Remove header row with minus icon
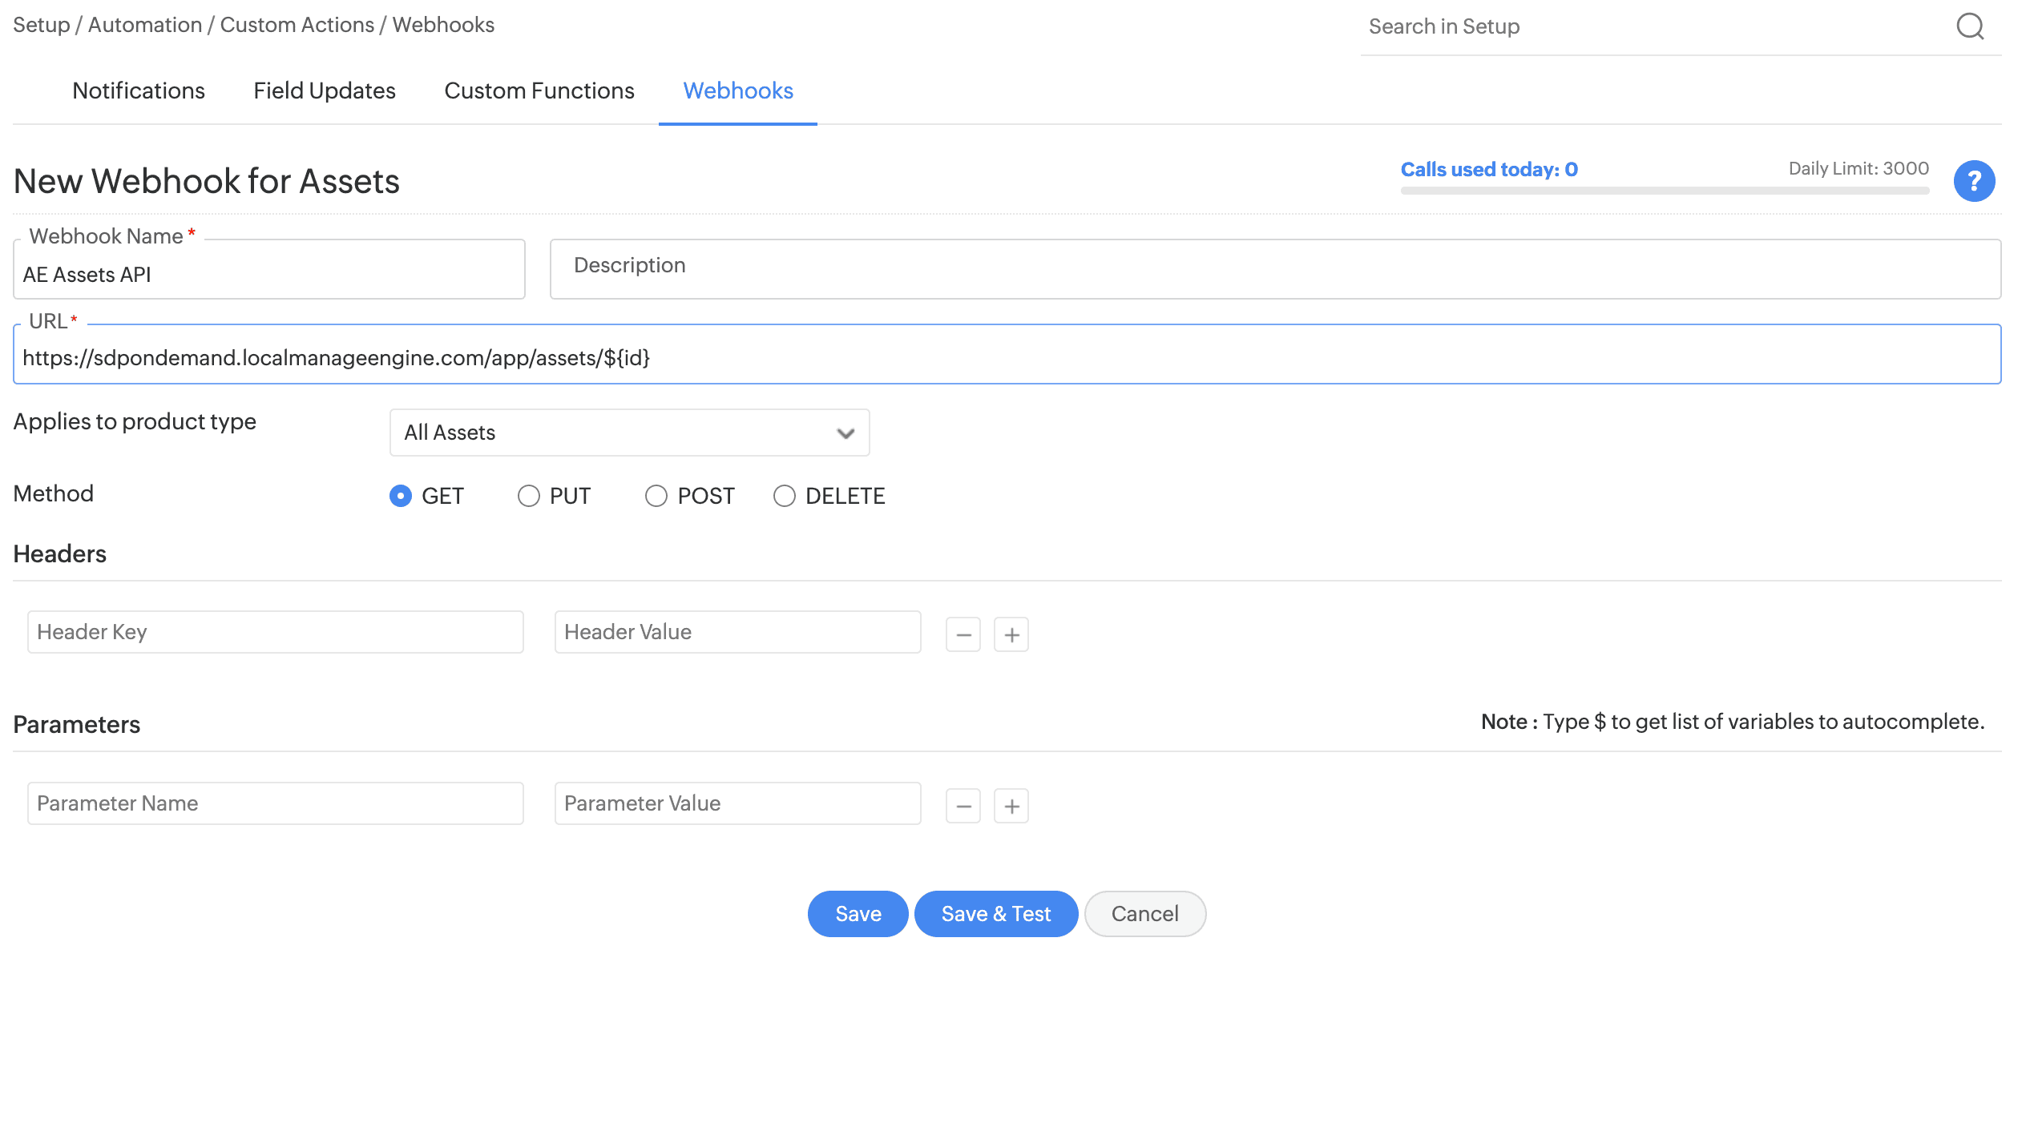Viewport: 2026px width, 1139px height. (963, 634)
